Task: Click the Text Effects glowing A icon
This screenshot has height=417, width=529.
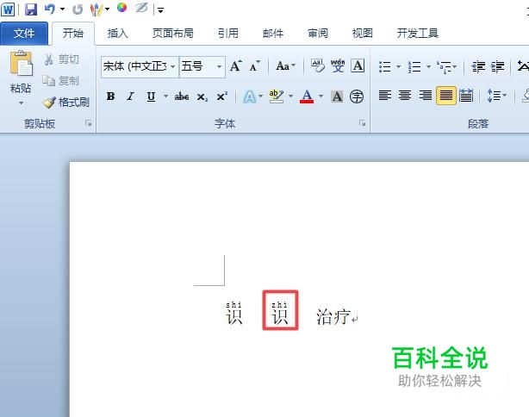Action: click(x=250, y=96)
